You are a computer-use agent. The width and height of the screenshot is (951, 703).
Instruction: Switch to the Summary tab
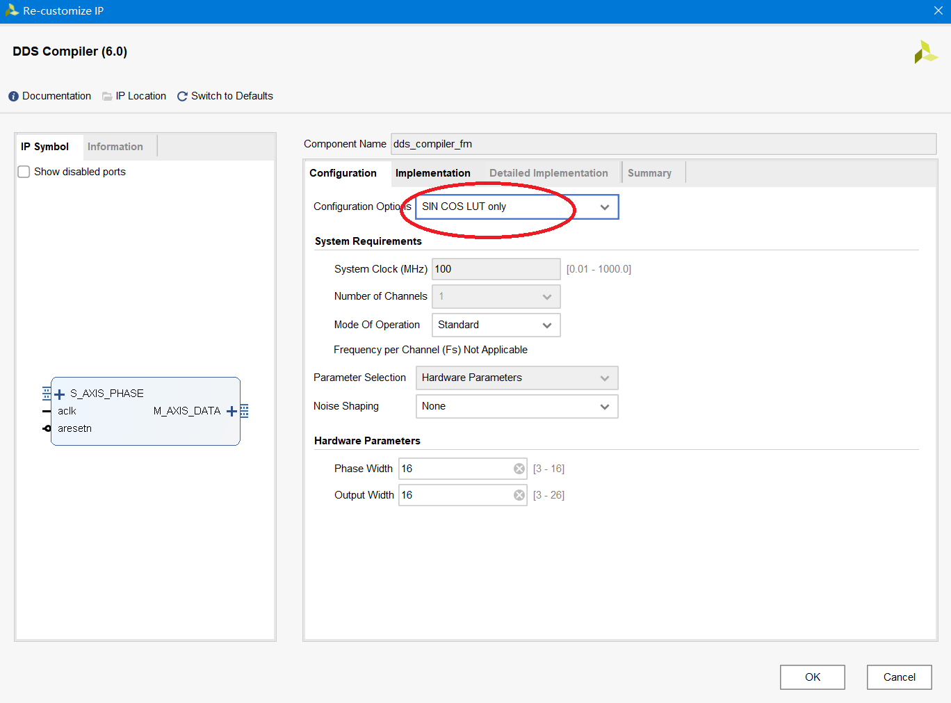pyautogui.click(x=649, y=173)
